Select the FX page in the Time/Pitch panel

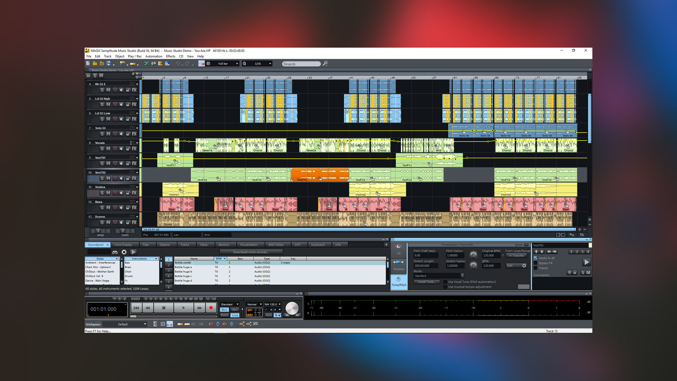(x=399, y=249)
